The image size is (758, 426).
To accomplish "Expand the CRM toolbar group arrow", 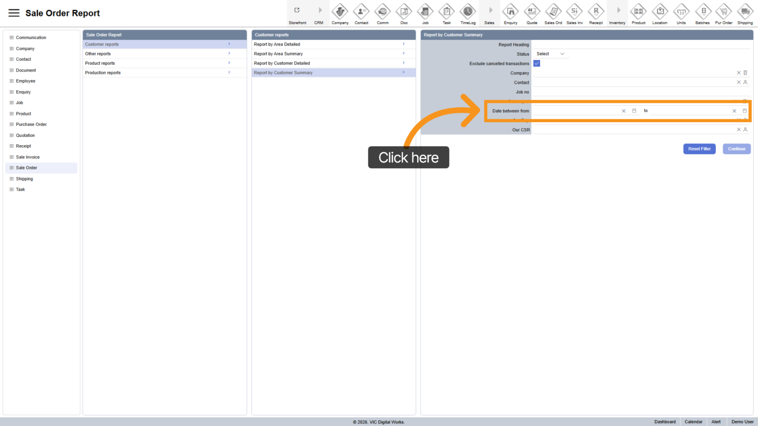I will [x=320, y=10].
